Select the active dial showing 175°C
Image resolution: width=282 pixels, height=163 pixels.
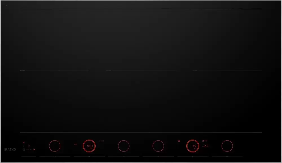pos(193,146)
